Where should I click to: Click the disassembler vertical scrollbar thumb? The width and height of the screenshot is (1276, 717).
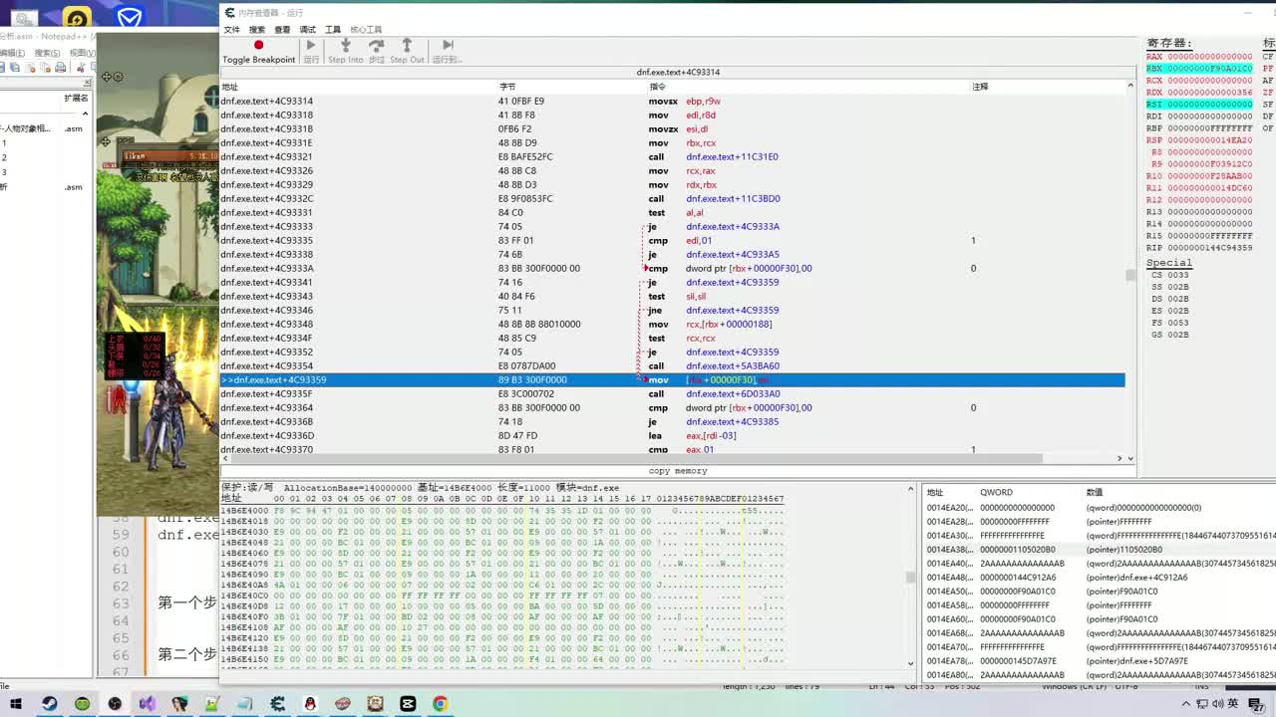click(1129, 275)
